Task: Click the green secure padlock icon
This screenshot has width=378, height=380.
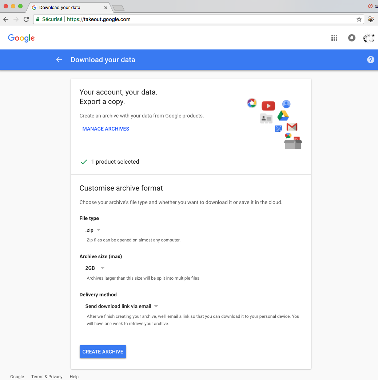Action: [x=38, y=19]
